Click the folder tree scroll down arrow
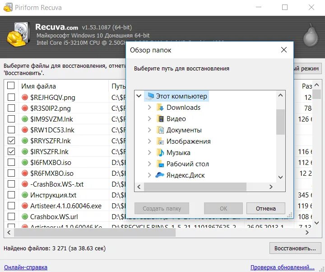Screen dimensions: 325x272 pos(280,177)
